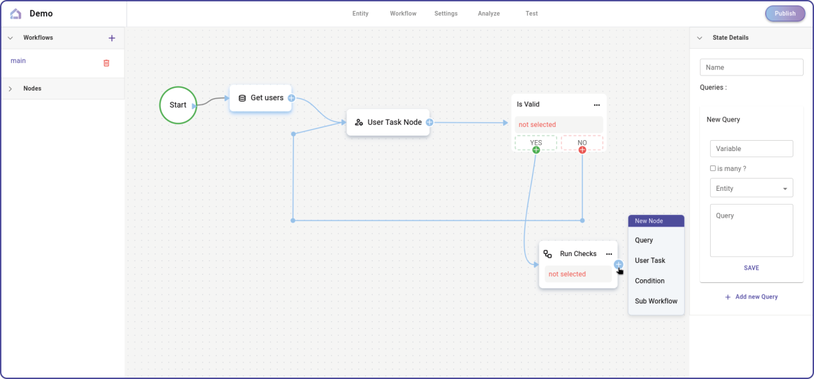Click the home logo icon beside Demo

click(x=16, y=14)
